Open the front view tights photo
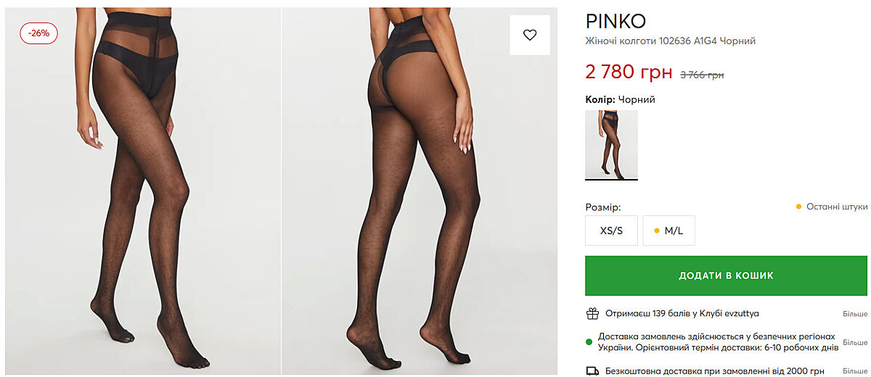871x377 pixels. coord(142,190)
